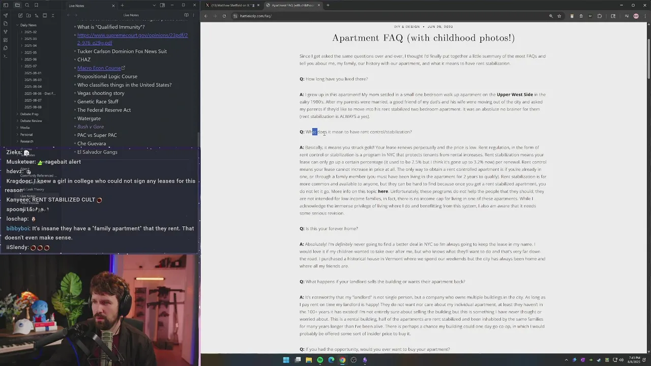Image resolution: width=651 pixels, height=366 pixels.
Task: Open Chrome profile avatar
Action: point(636,16)
